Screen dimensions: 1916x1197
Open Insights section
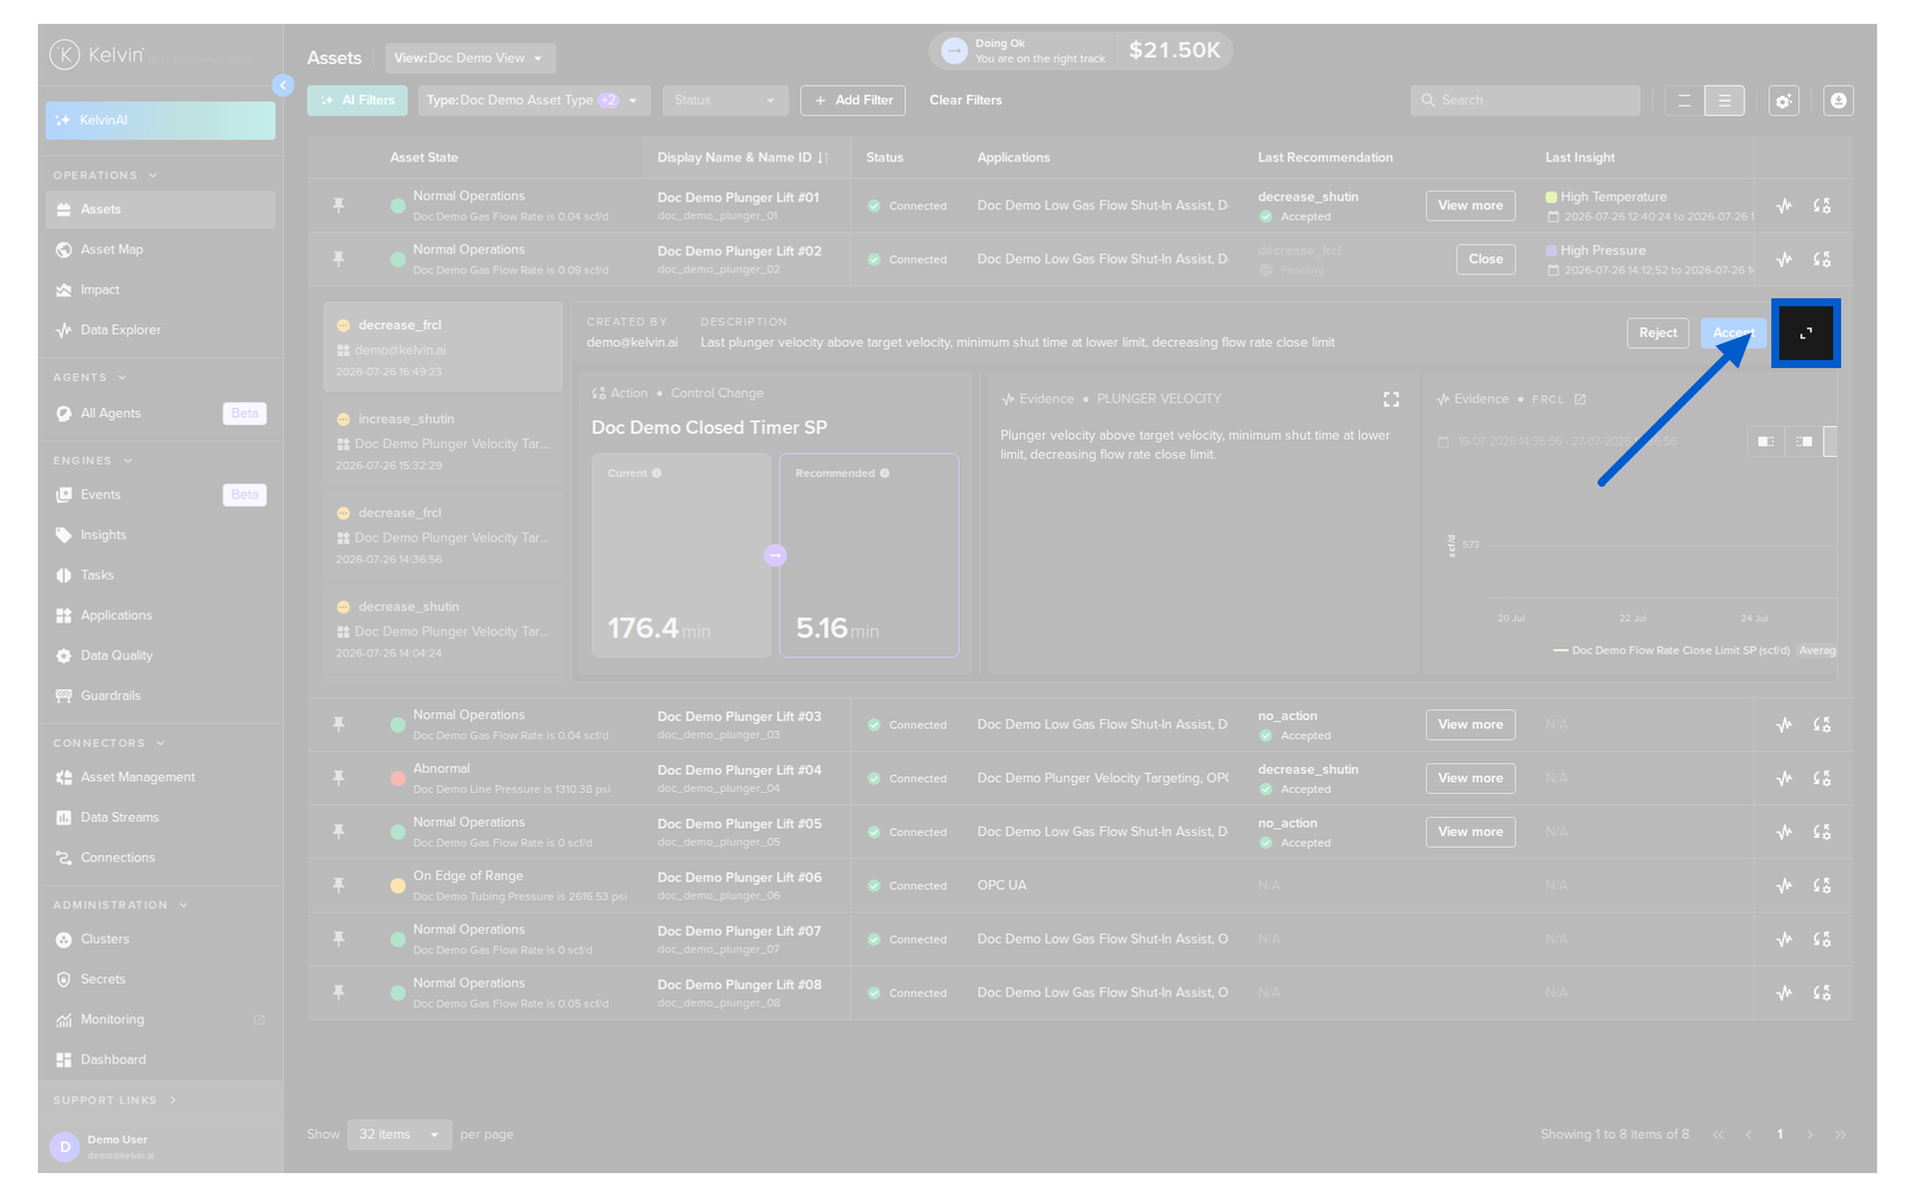point(160,536)
